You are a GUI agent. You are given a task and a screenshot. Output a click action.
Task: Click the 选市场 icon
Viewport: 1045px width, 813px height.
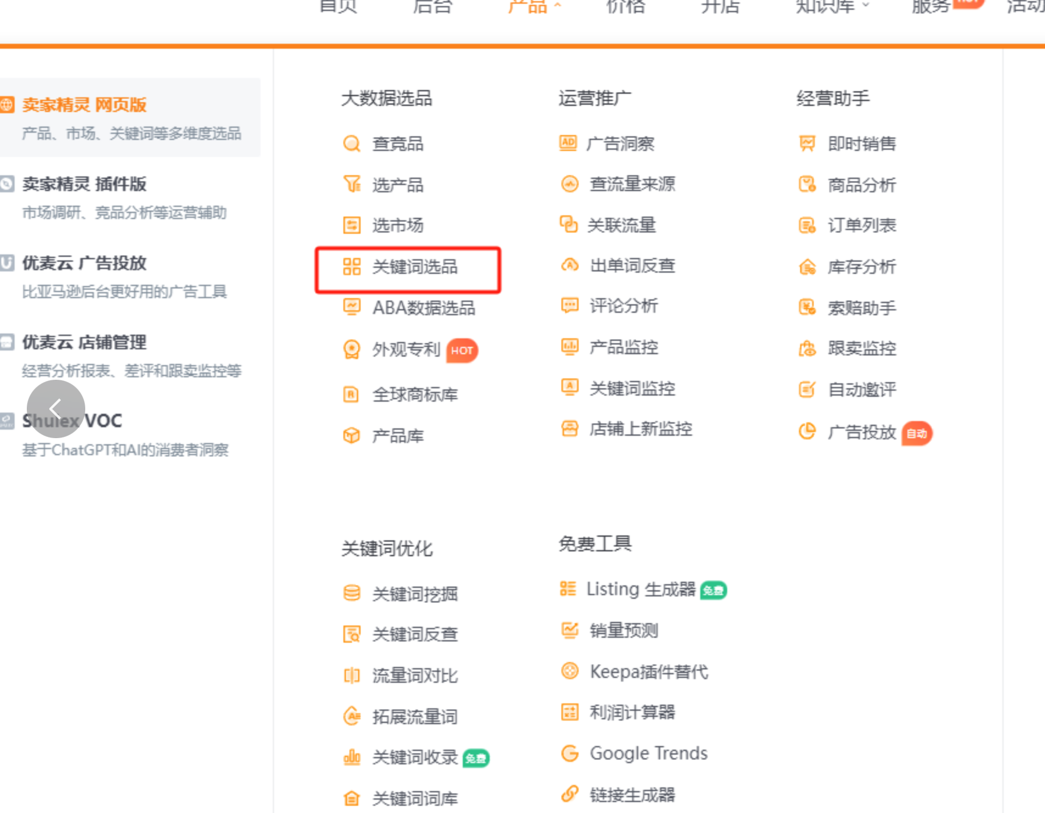pyautogui.click(x=352, y=225)
